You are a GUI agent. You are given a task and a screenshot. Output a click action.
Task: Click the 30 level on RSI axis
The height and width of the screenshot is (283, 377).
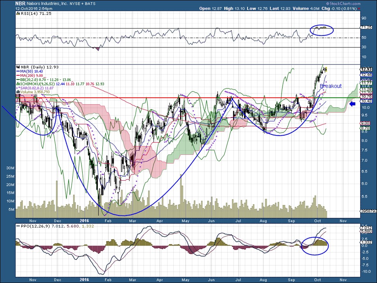[364, 47]
